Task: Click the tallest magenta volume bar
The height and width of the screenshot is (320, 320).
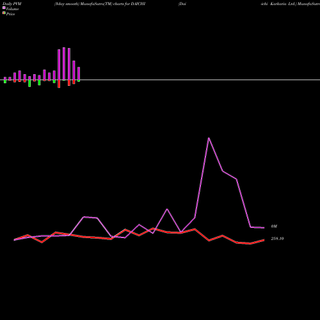Action: [64, 64]
